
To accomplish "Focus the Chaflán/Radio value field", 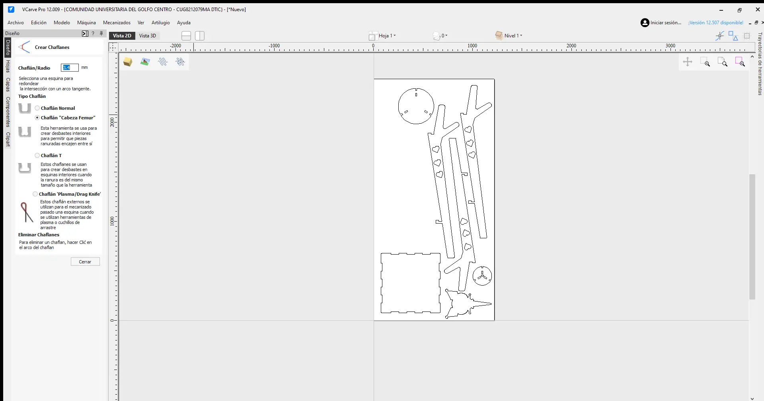I will coord(70,68).
